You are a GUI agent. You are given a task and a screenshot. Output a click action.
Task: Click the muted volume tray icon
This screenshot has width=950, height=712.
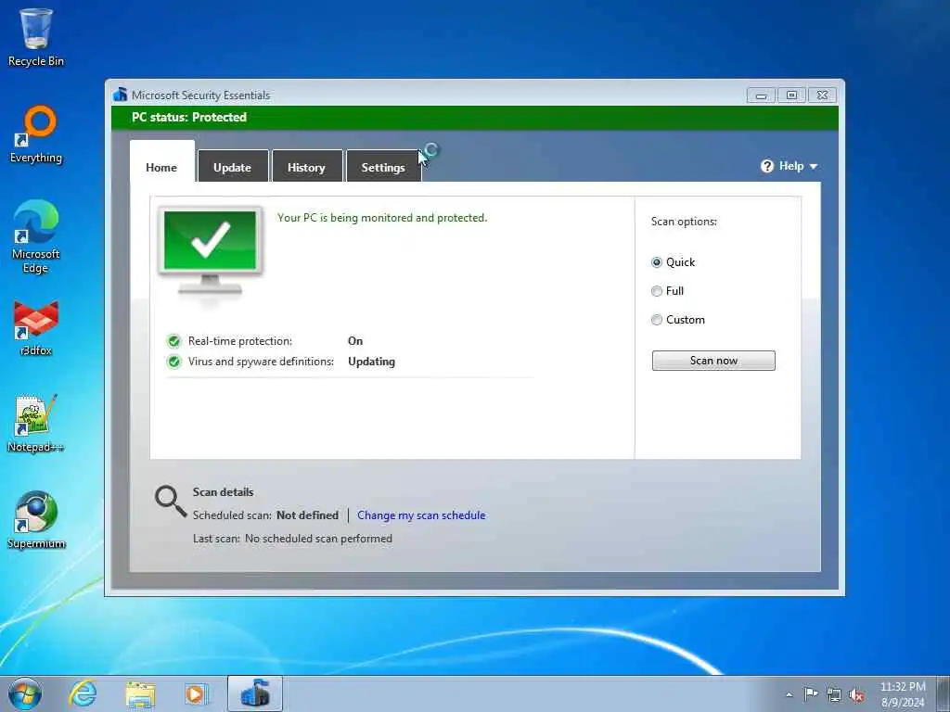coord(856,694)
